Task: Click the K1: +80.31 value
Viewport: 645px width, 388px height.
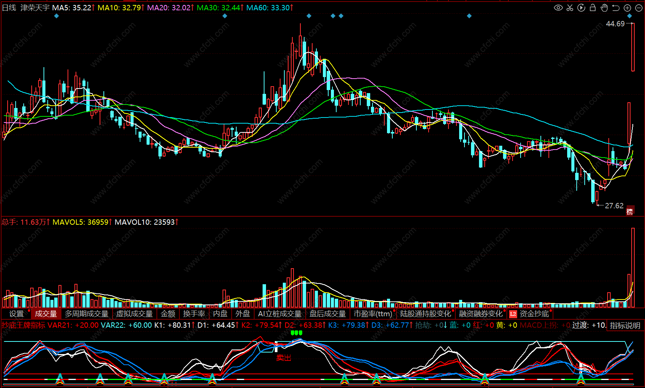Action: (174, 325)
